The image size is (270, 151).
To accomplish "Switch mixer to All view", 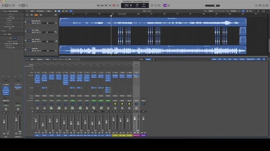I will point(154,60).
